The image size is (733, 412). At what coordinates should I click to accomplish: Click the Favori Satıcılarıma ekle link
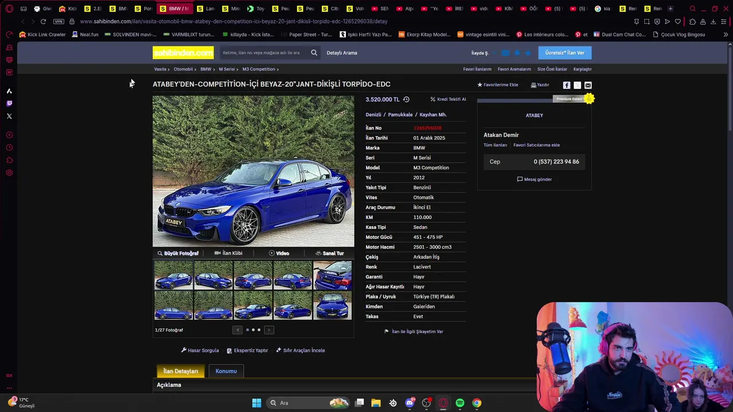point(537,145)
